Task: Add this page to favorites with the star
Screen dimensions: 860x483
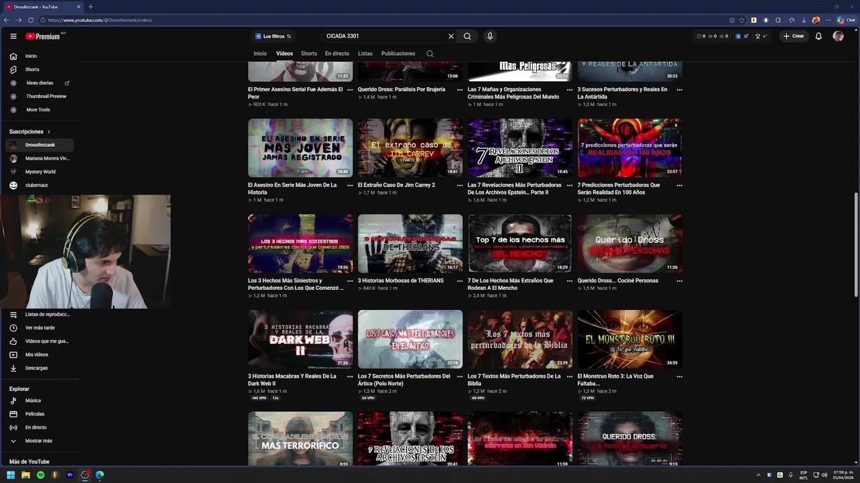Action: click(x=742, y=20)
